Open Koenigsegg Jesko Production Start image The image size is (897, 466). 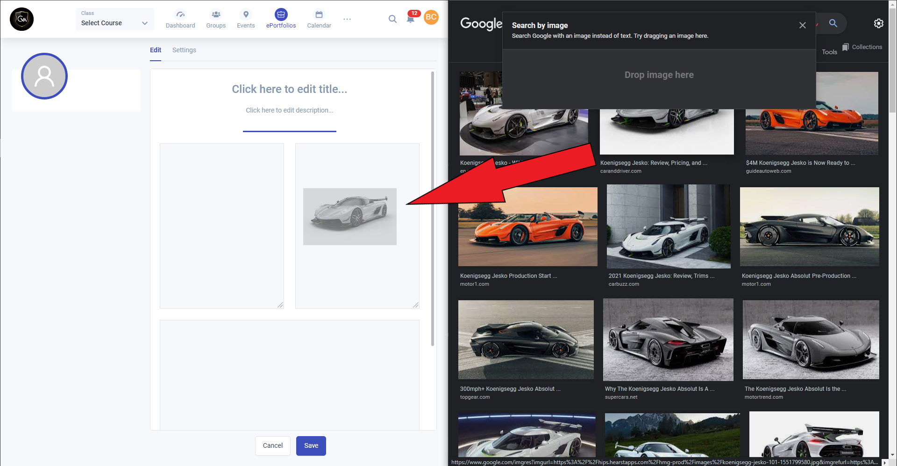(x=528, y=227)
